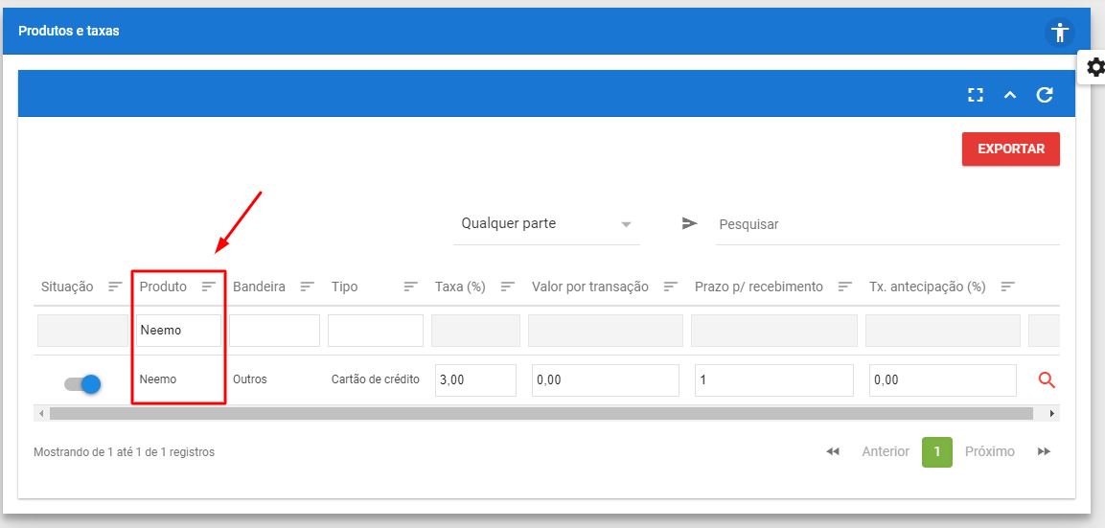Screen dimensions: 1105x528
Task: Click the fullscreen expand icon
Action: 976,95
